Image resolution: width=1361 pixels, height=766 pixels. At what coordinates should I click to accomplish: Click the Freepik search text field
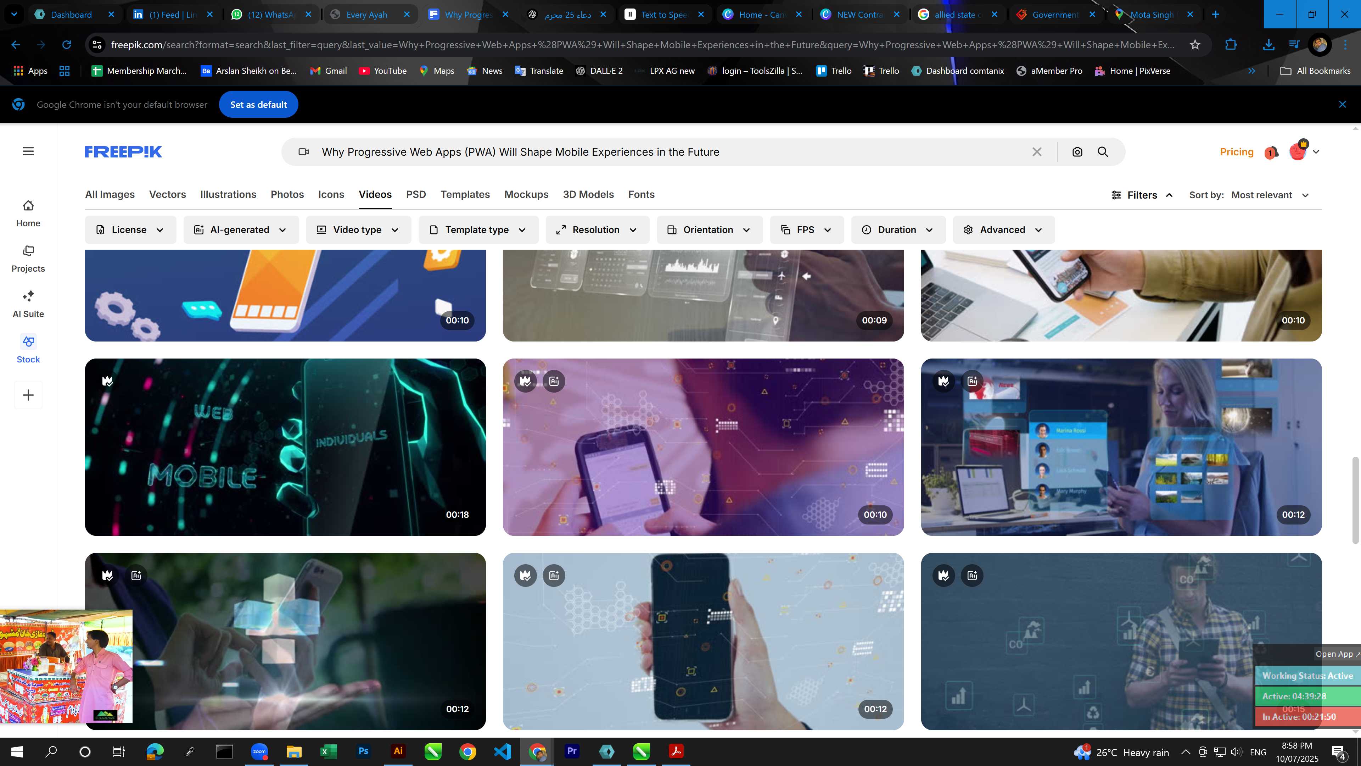click(671, 152)
